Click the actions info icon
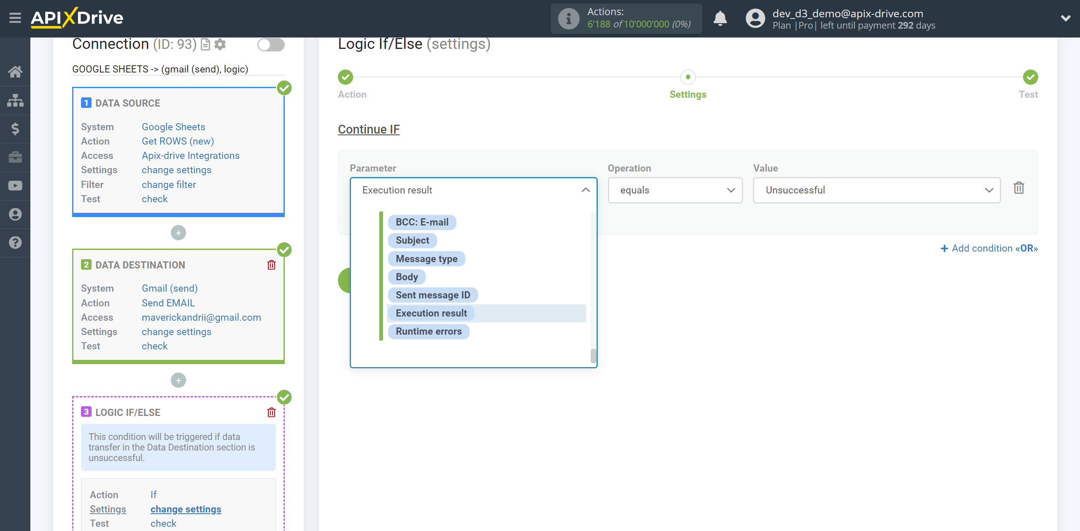 coord(568,19)
